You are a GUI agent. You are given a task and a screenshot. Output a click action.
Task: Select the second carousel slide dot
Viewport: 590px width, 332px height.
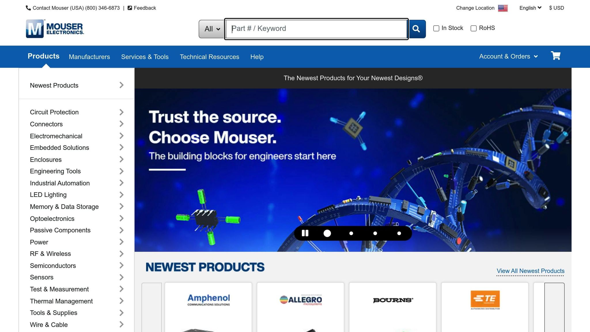point(351,233)
